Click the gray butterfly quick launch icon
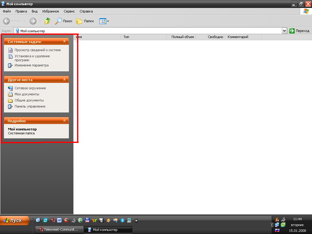Screen dimensions: 312x234 coord(73,220)
